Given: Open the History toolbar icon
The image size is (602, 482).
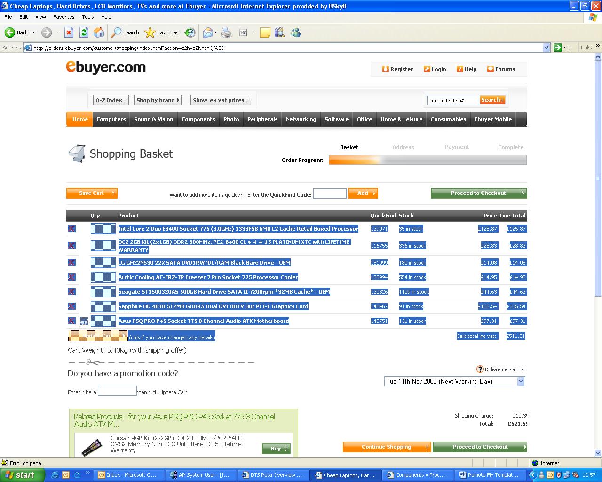Looking at the screenshot, I should tap(190, 32).
